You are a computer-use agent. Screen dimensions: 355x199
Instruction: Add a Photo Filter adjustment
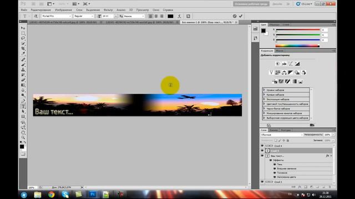(297, 72)
